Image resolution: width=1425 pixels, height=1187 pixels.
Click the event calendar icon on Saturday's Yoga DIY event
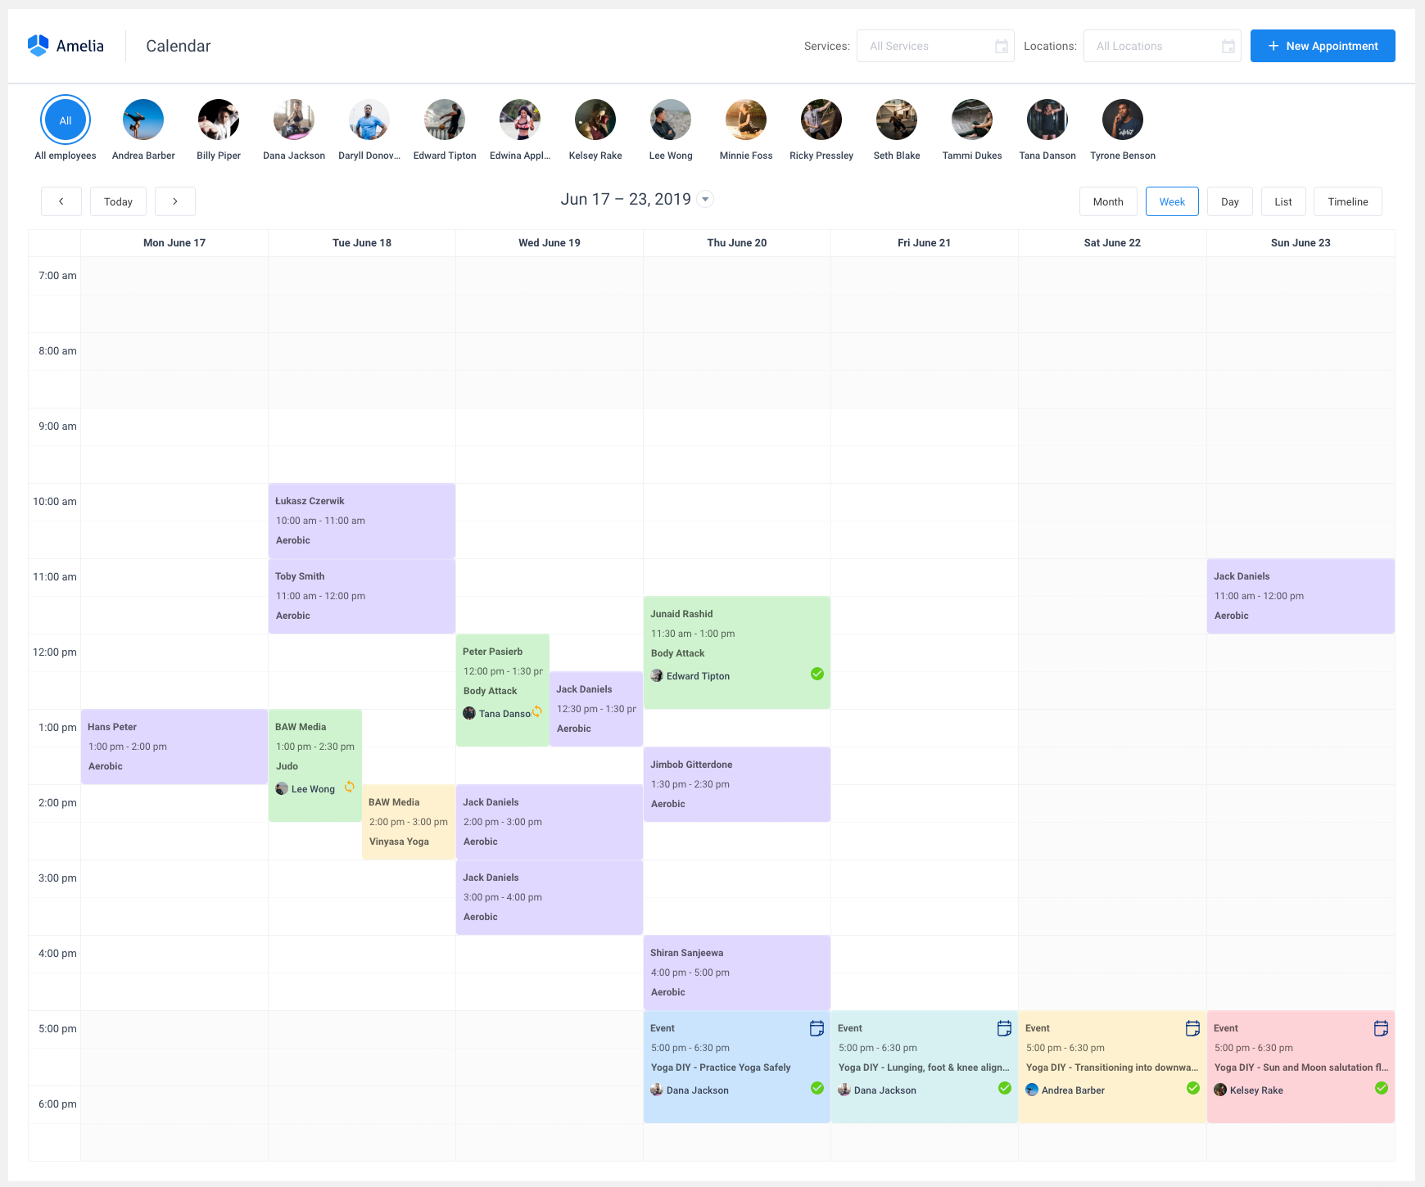pyautogui.click(x=1192, y=1027)
